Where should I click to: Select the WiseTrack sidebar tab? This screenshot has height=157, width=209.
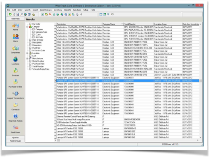[x=15, y=19]
